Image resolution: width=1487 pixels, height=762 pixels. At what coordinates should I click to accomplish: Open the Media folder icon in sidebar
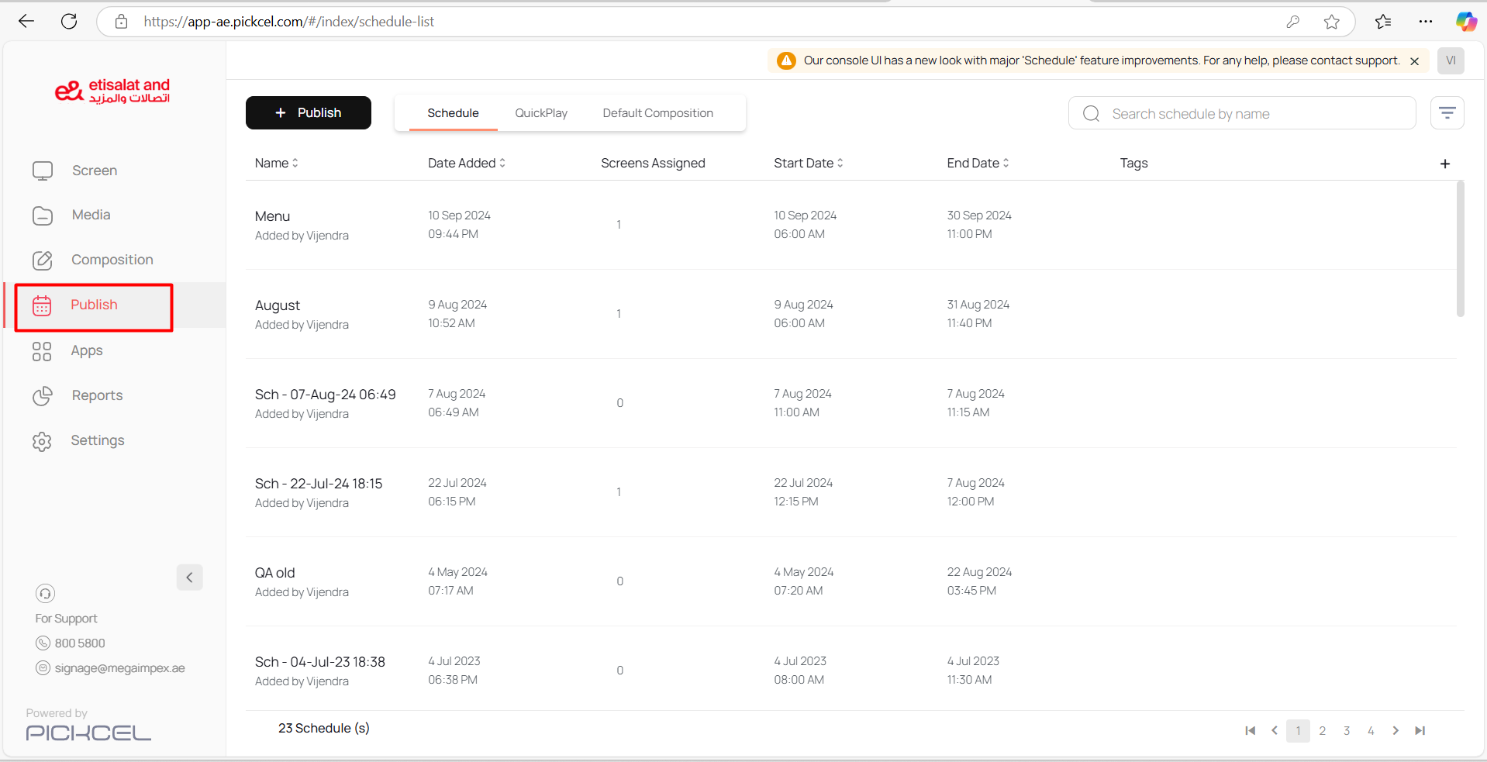[43, 215]
